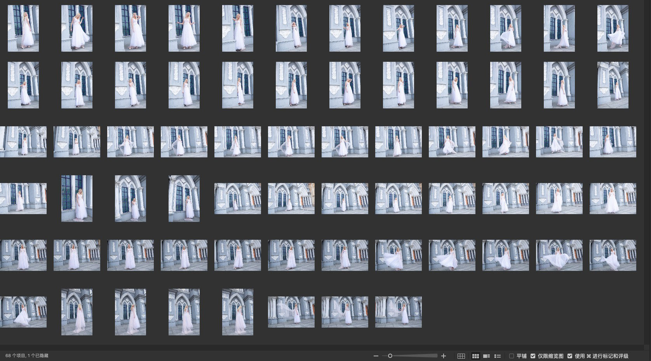Select the last thumbnail in the second row
The width and height of the screenshot is (651, 361).
pyautogui.click(x=613, y=85)
